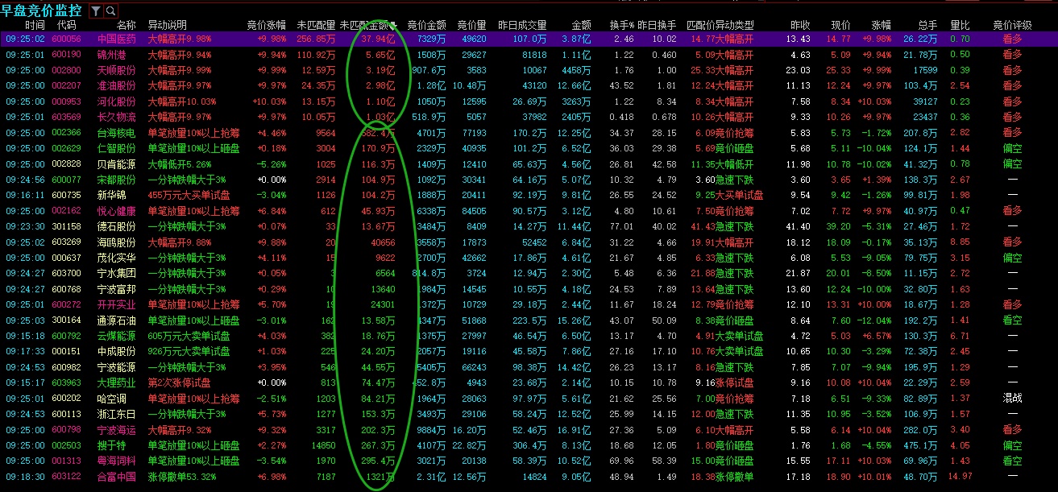
Task: Select the 搜于特 stock name
Action: pyautogui.click(x=112, y=445)
